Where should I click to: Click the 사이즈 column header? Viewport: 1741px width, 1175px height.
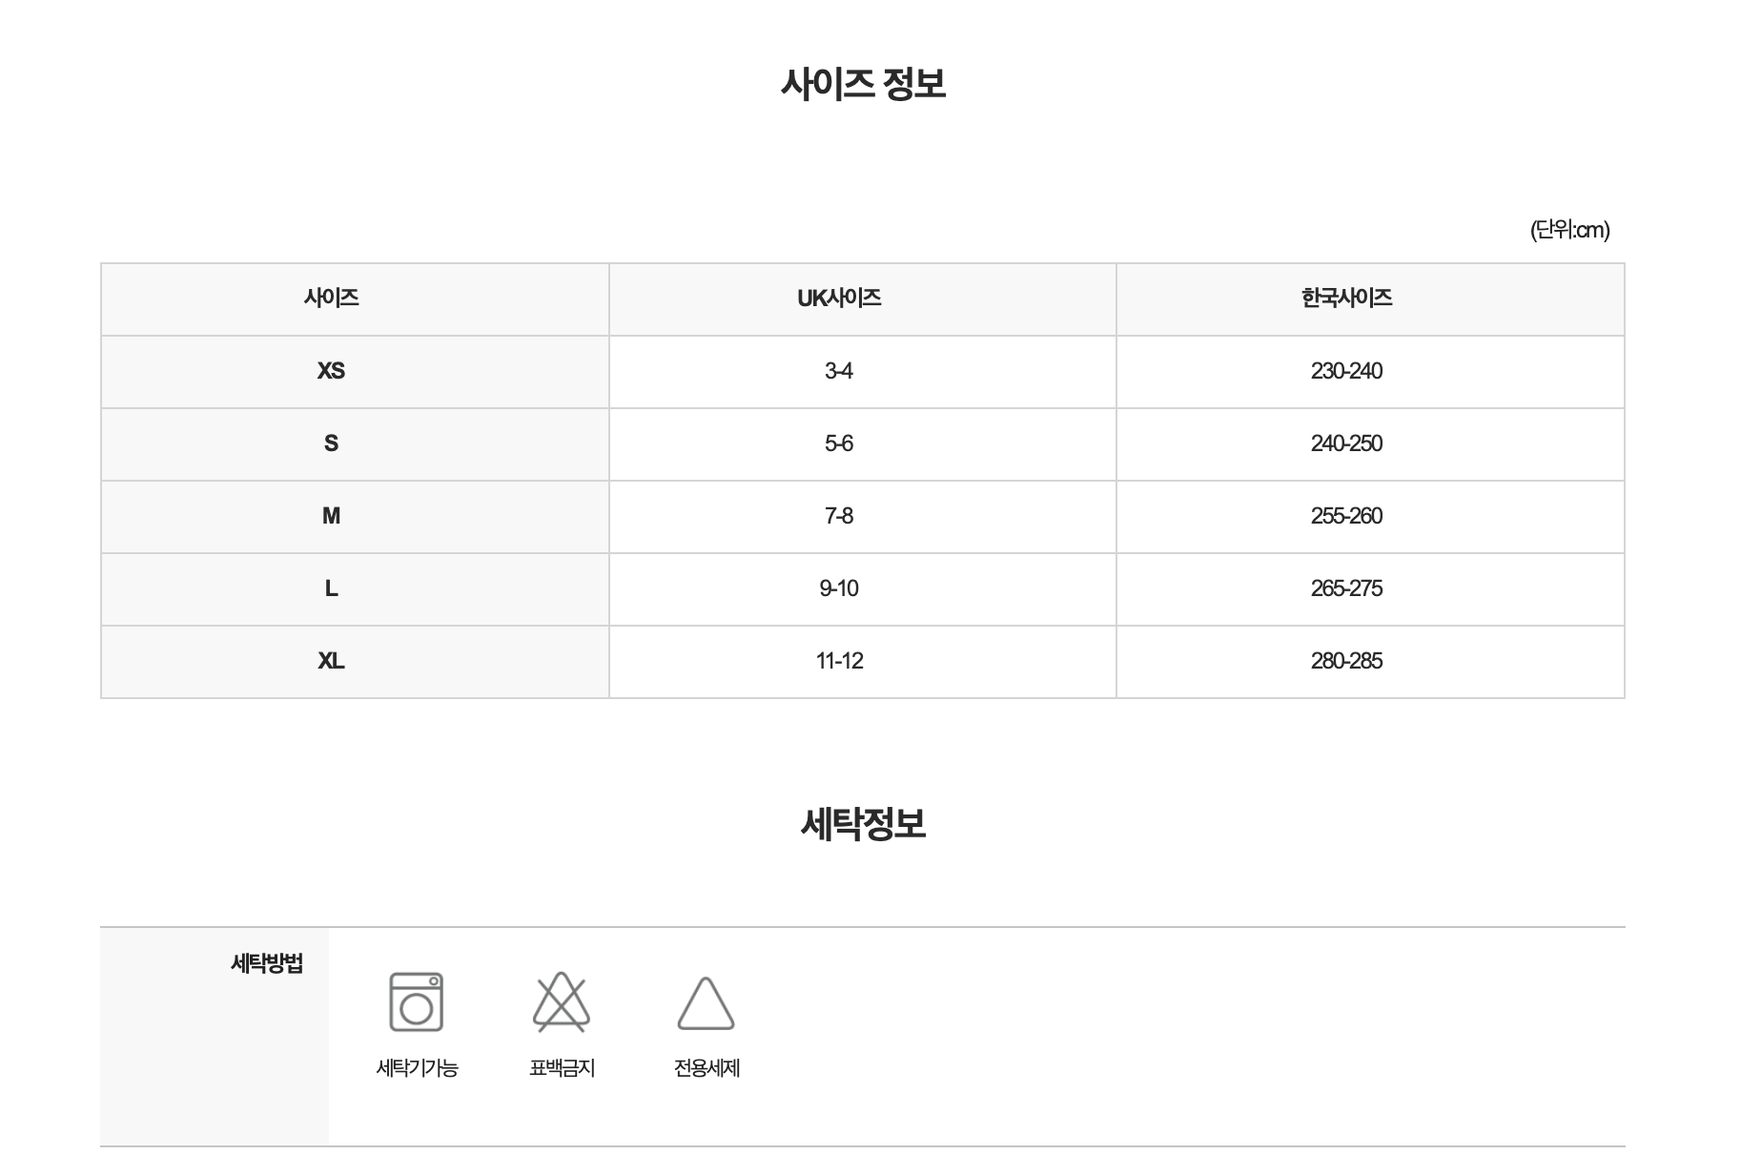point(355,299)
